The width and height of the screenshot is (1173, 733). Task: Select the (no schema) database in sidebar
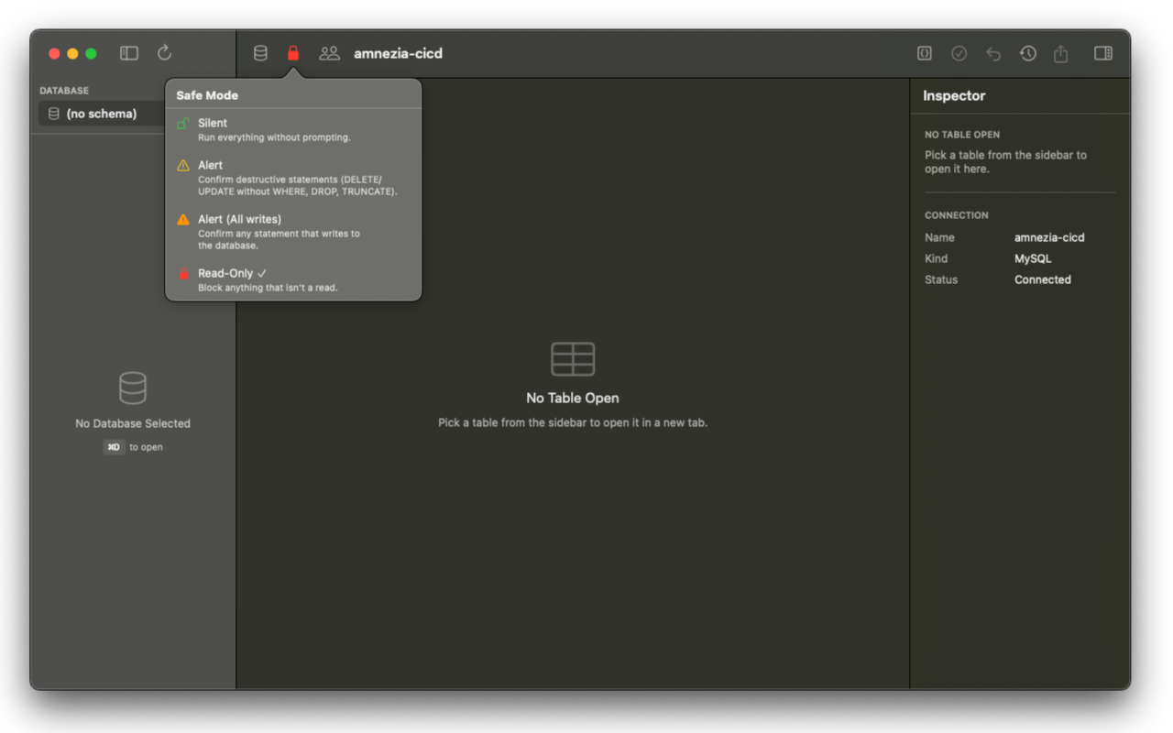tap(101, 113)
